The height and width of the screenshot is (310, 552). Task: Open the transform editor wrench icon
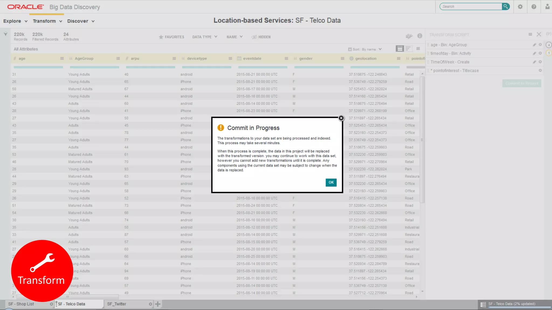[x=409, y=36]
